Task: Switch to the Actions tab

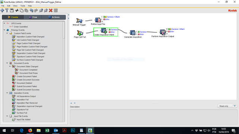Action: coord(54,17)
